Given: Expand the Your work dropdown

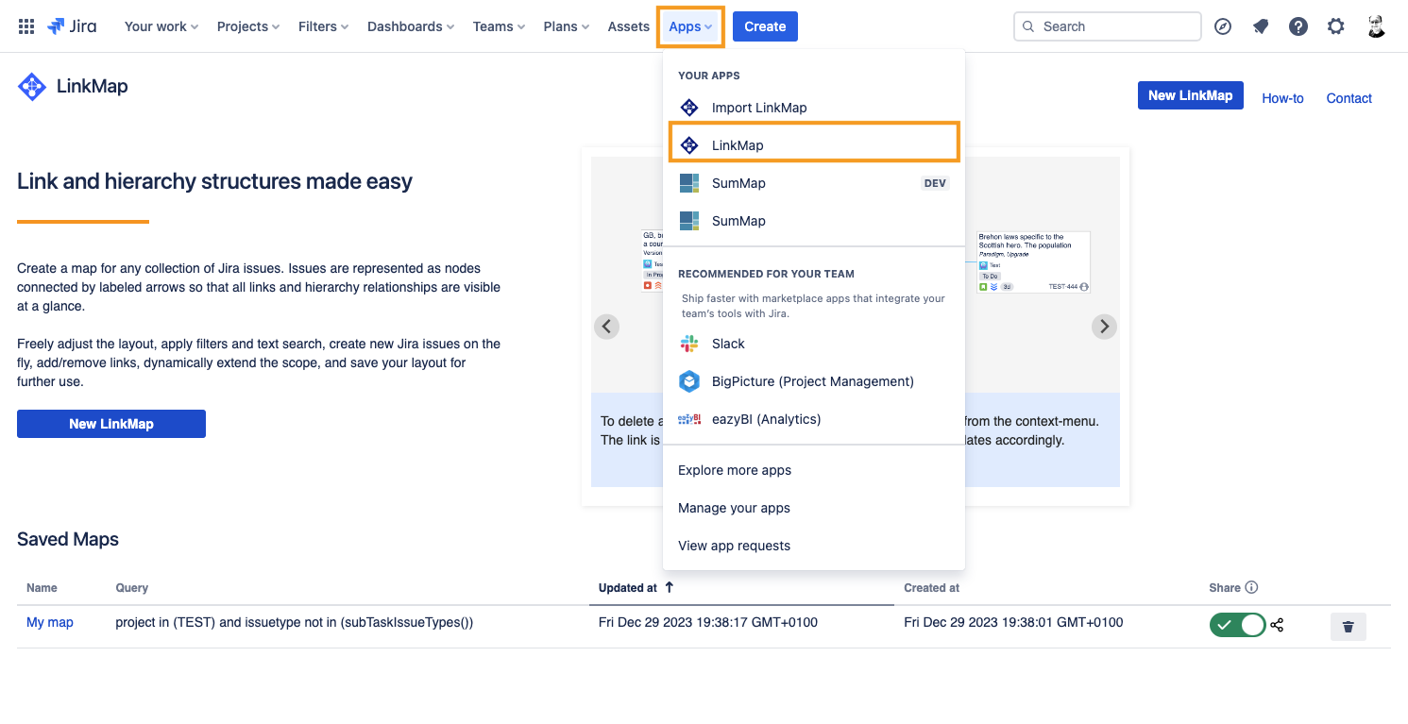Looking at the screenshot, I should (x=161, y=26).
